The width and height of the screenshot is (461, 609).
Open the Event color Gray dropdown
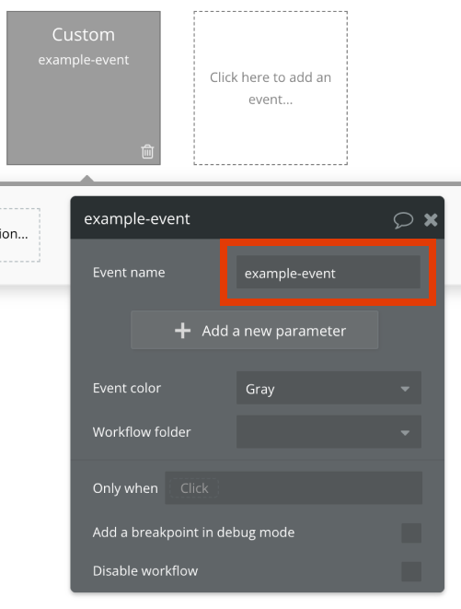[x=328, y=388]
